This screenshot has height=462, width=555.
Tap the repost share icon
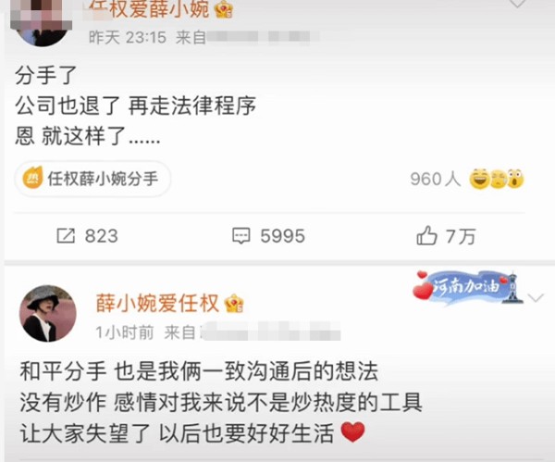coord(66,236)
